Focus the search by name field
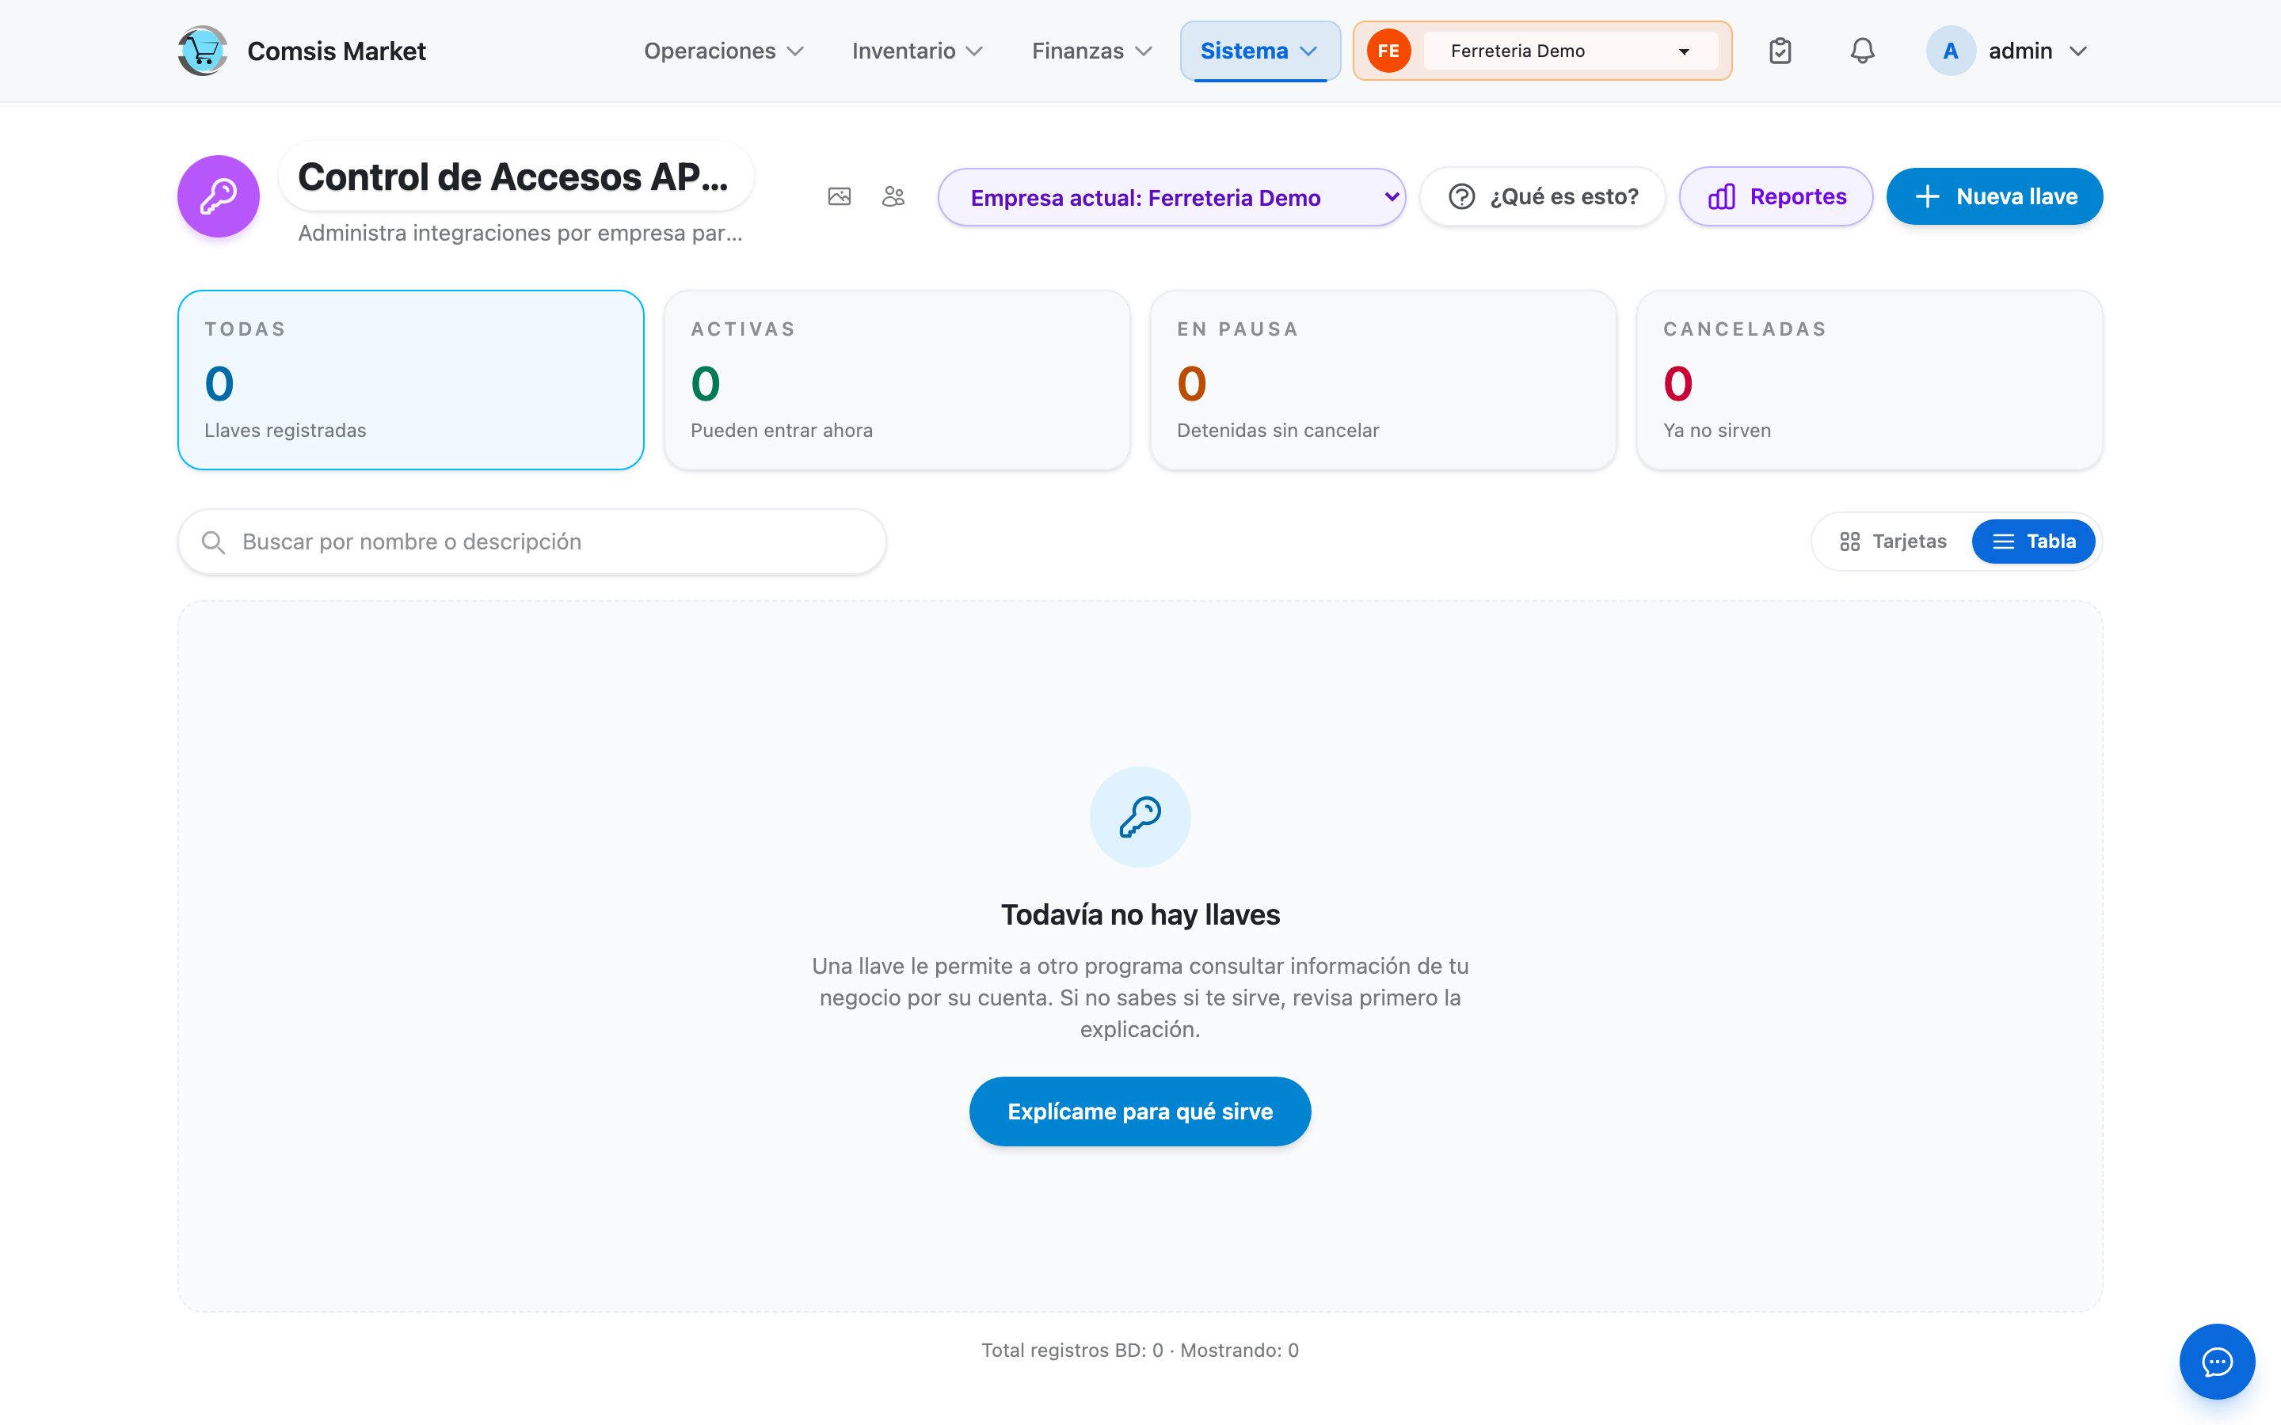 531,542
